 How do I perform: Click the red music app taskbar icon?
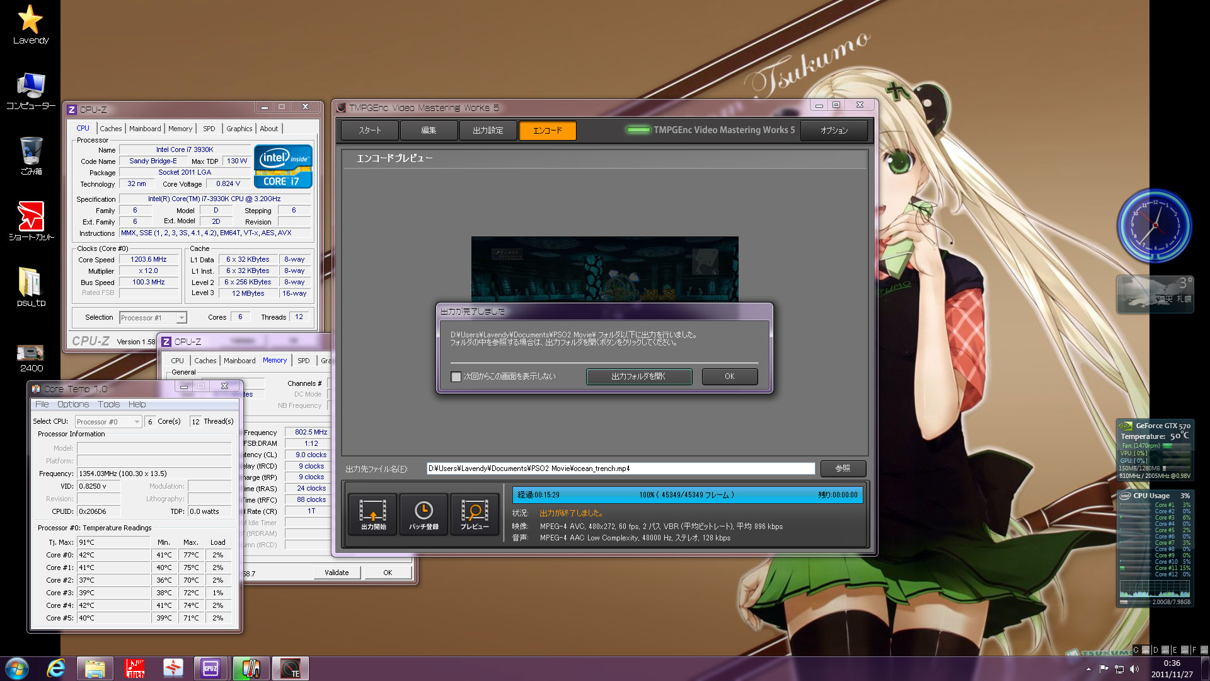(x=134, y=668)
